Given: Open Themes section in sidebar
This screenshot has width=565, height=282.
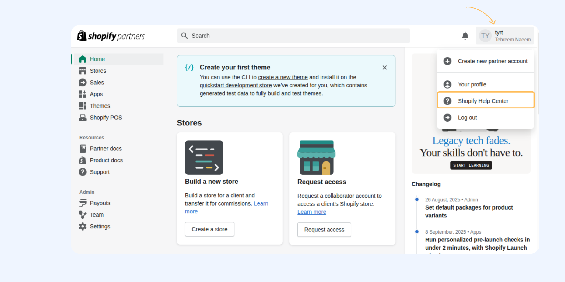Looking at the screenshot, I should coord(118,106).
